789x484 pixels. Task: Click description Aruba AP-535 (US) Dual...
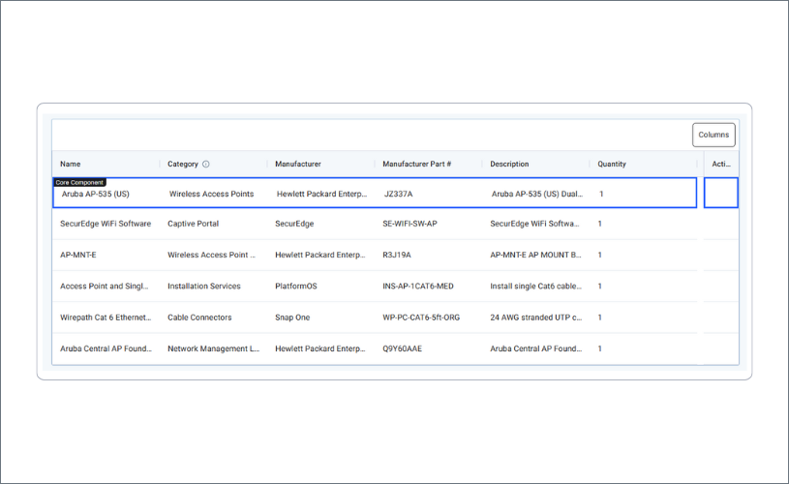coord(537,194)
